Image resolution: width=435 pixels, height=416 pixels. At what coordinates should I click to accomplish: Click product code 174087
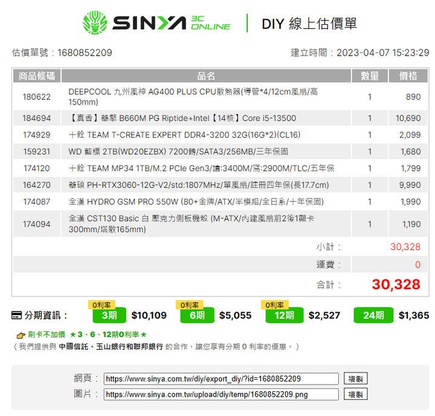coord(37,202)
